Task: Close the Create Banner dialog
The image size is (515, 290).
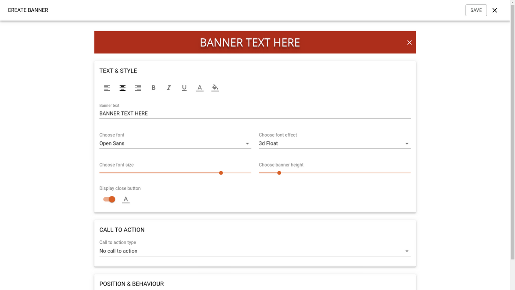Action: (494, 10)
